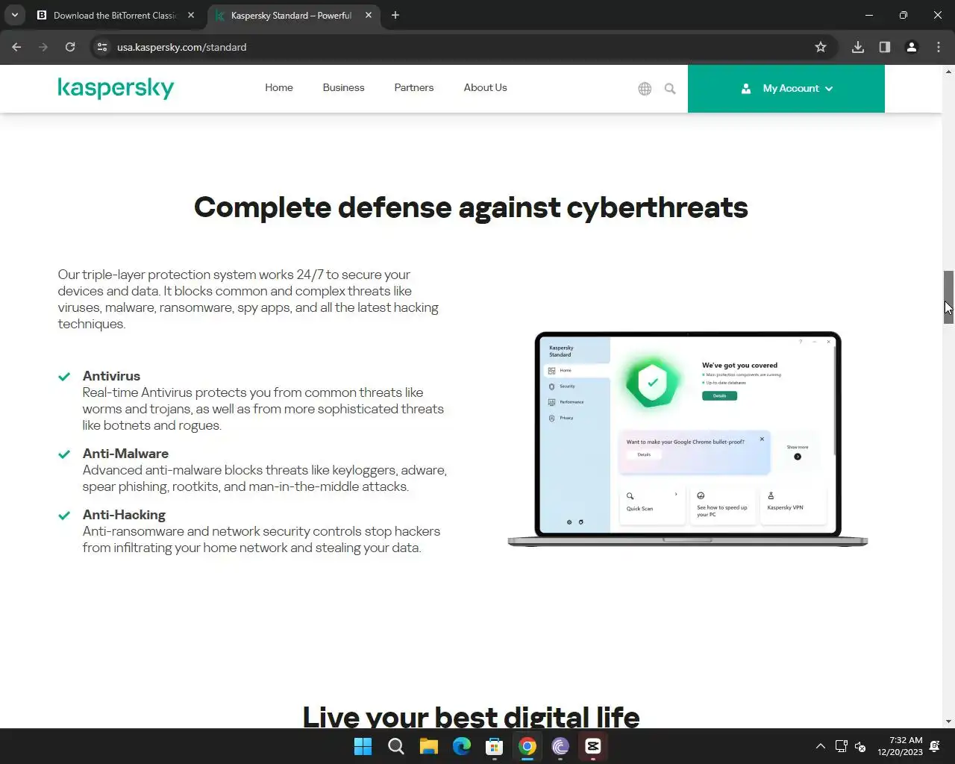Open Windows Start menu

click(363, 746)
